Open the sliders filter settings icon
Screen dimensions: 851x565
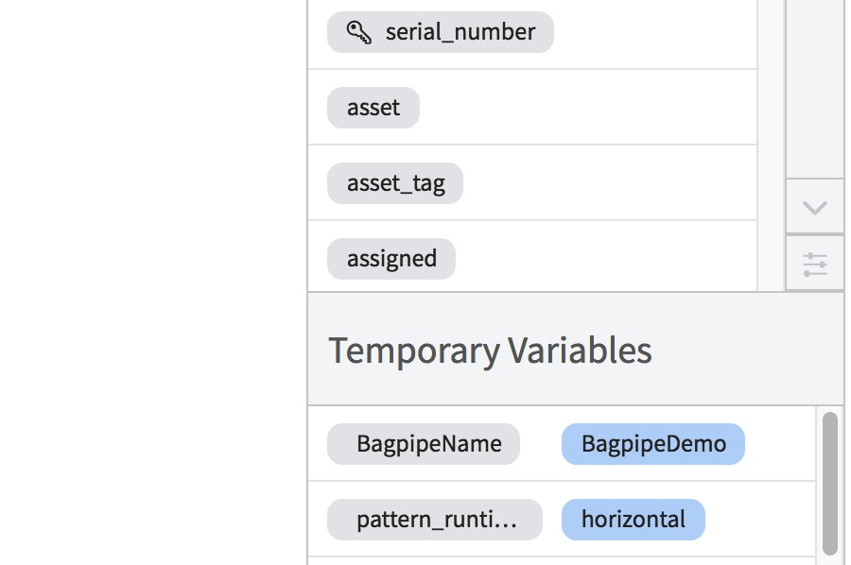(815, 265)
